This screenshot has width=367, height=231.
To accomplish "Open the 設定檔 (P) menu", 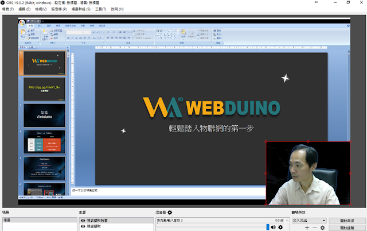I will click(59, 9).
